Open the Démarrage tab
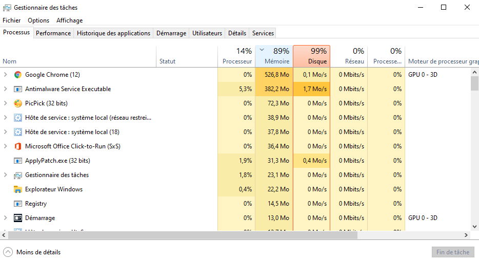This screenshot has height=263, width=479. (171, 33)
